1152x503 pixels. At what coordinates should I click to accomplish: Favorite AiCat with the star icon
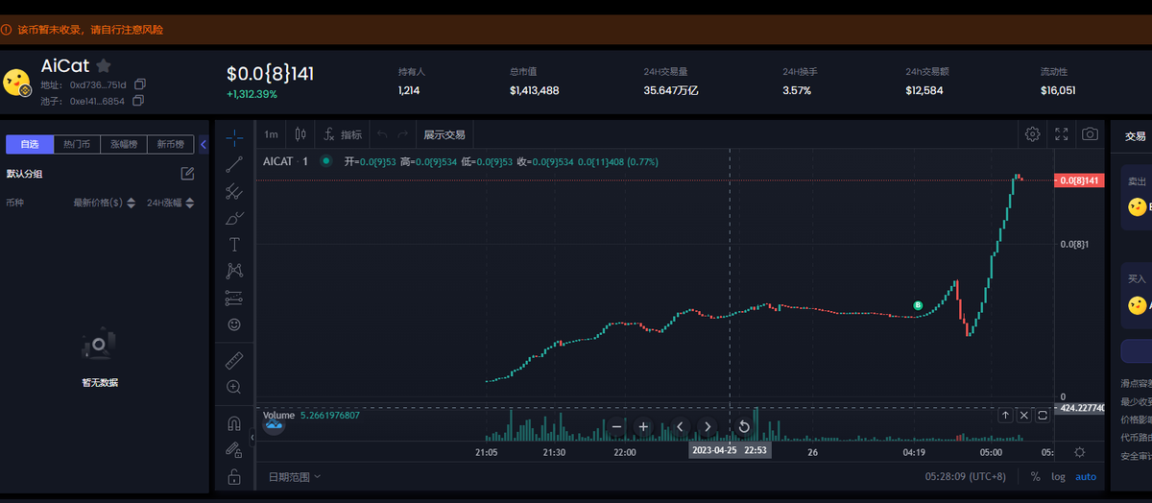[x=104, y=66]
